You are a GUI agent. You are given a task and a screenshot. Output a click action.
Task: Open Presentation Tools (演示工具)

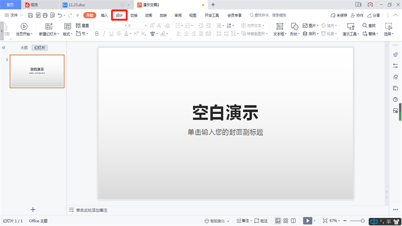350,30
